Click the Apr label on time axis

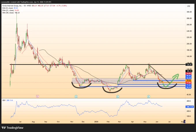click(x=133, y=122)
